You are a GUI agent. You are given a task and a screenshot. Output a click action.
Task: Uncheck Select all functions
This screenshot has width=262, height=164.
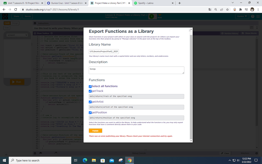(x=90, y=86)
